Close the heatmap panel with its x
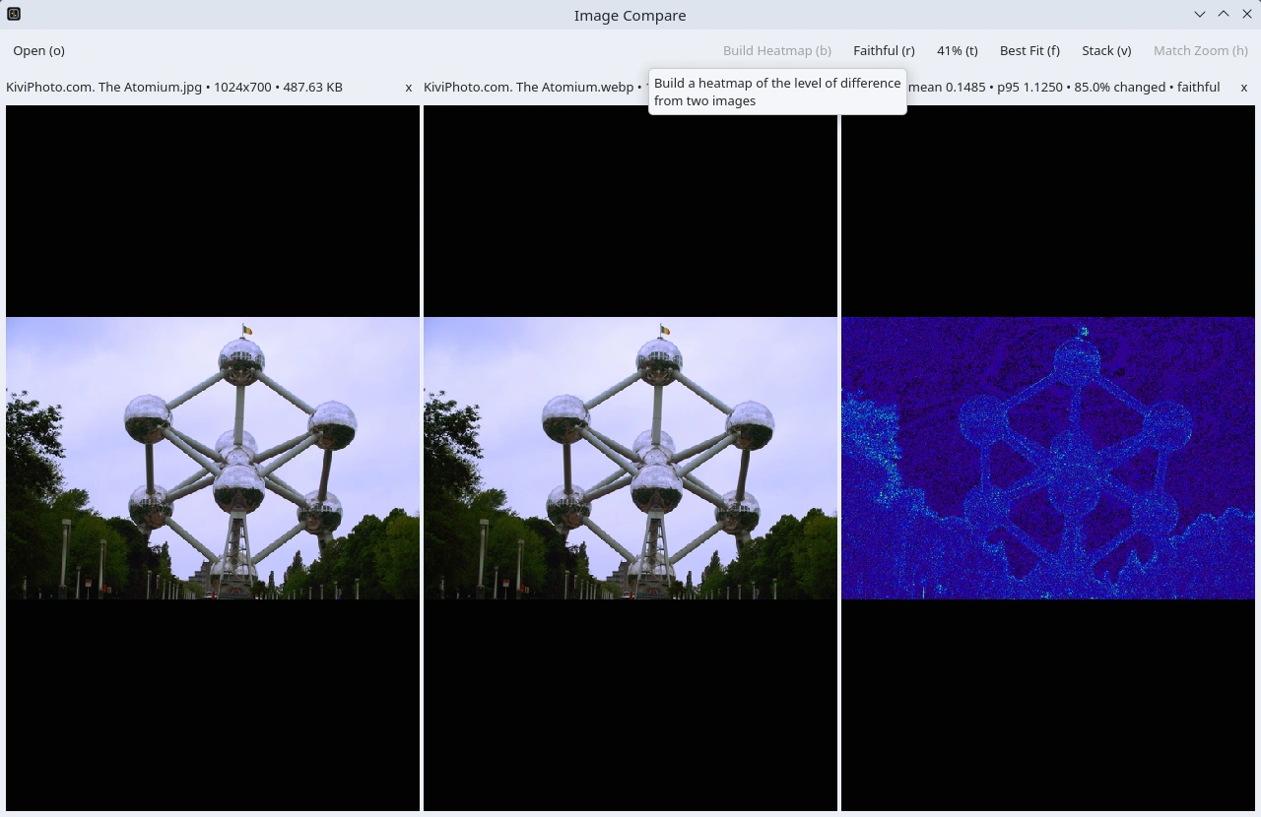 tap(1243, 88)
